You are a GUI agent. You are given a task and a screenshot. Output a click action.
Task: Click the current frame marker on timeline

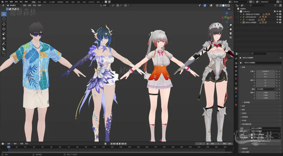pos(9,147)
